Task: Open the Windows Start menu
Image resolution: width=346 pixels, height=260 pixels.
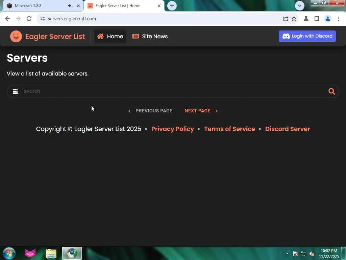Action: 9,253
